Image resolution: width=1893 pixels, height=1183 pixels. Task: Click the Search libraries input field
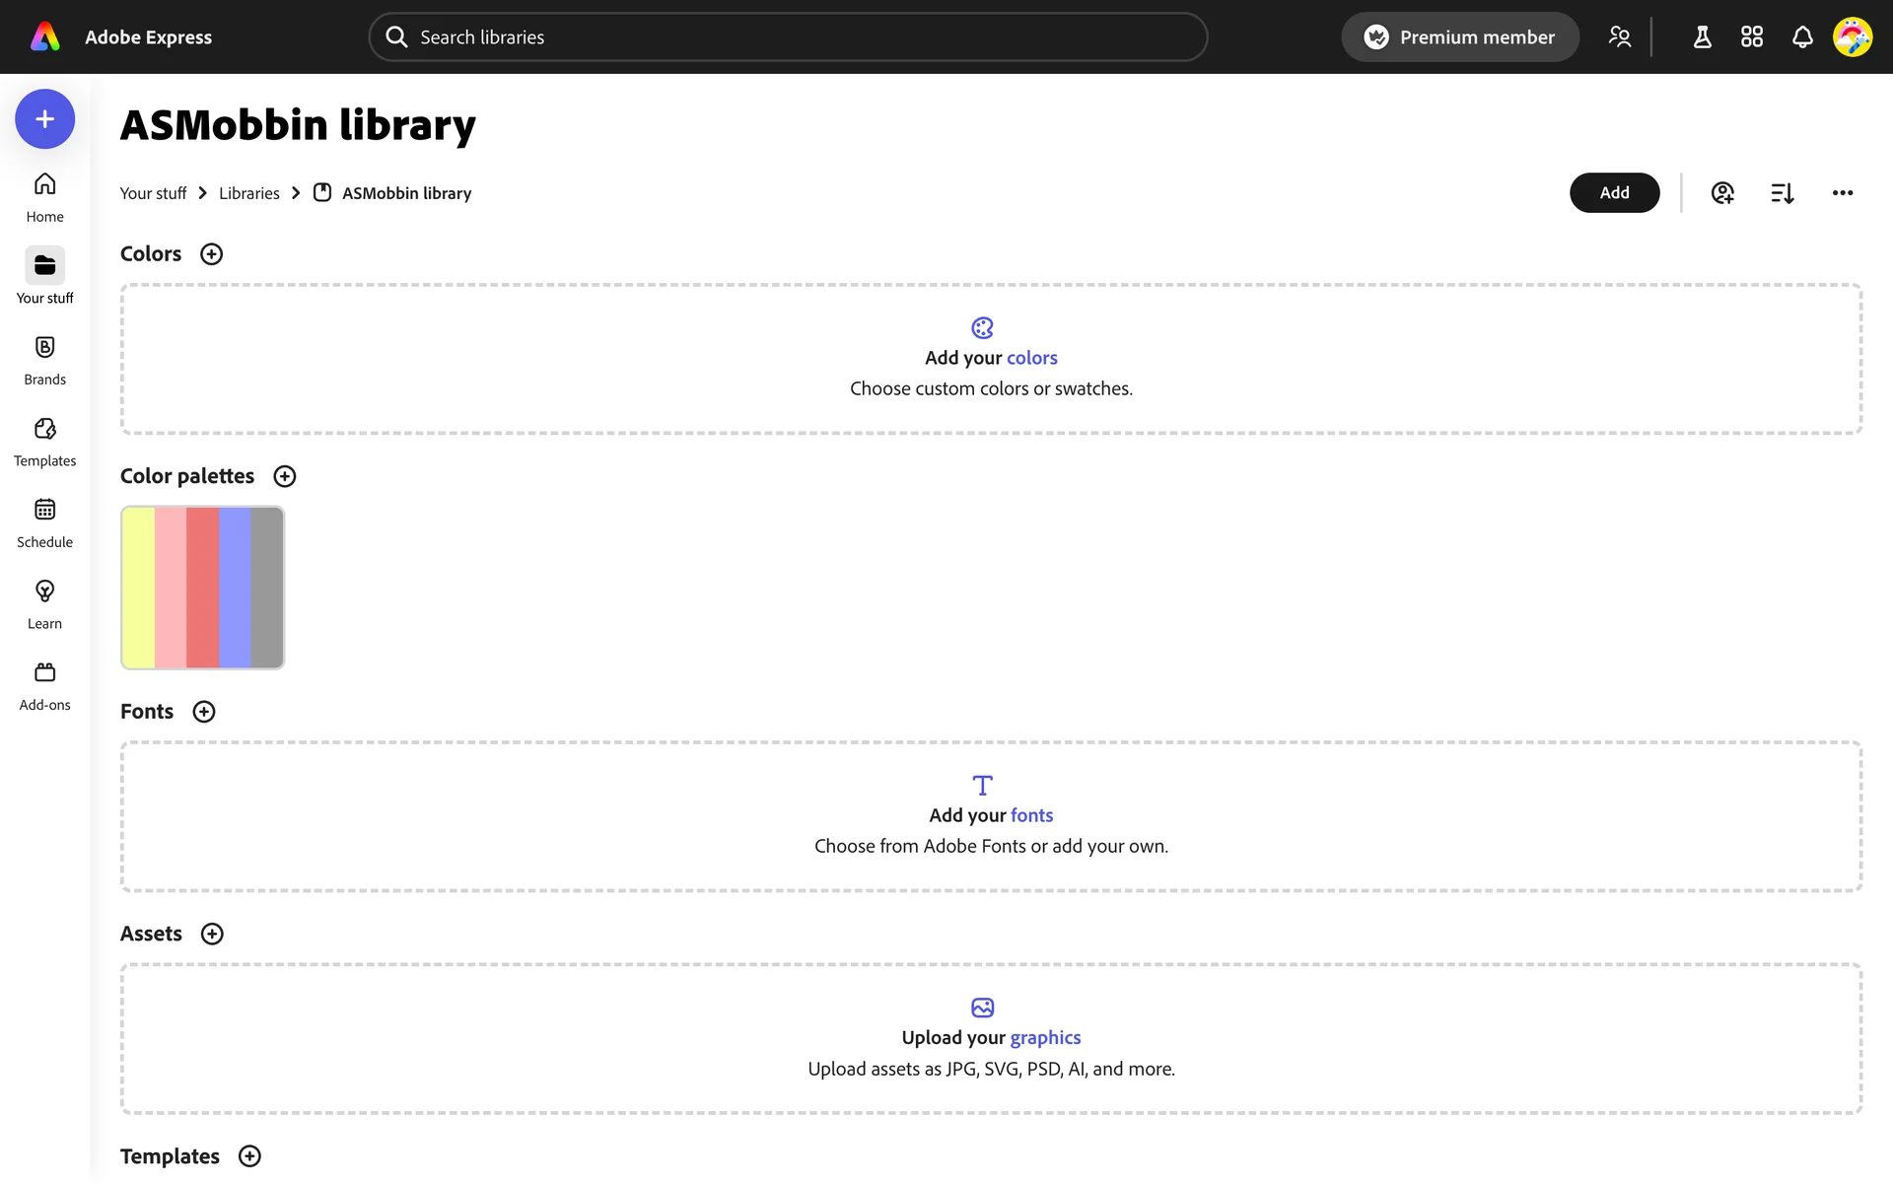tap(789, 37)
